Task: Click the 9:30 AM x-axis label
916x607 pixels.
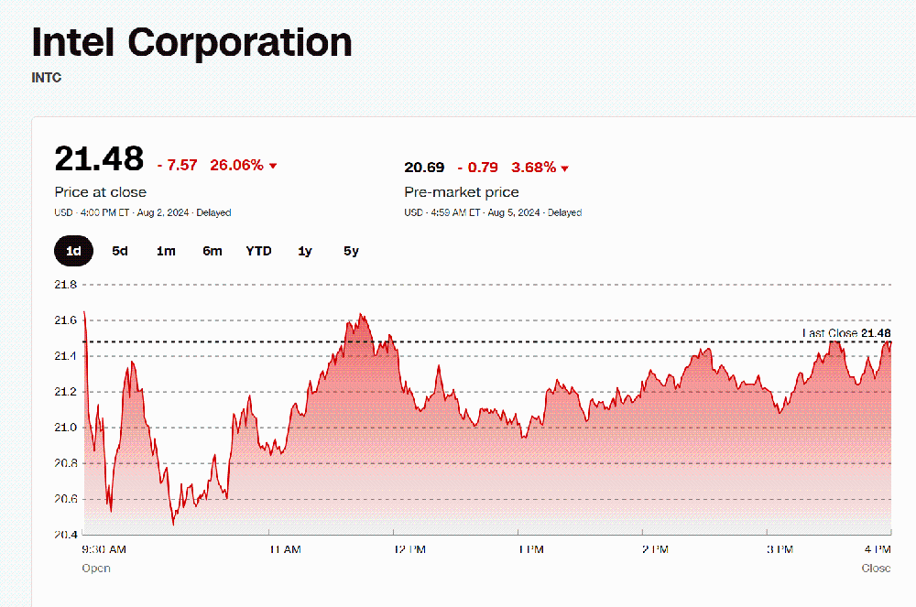Action: tap(104, 550)
